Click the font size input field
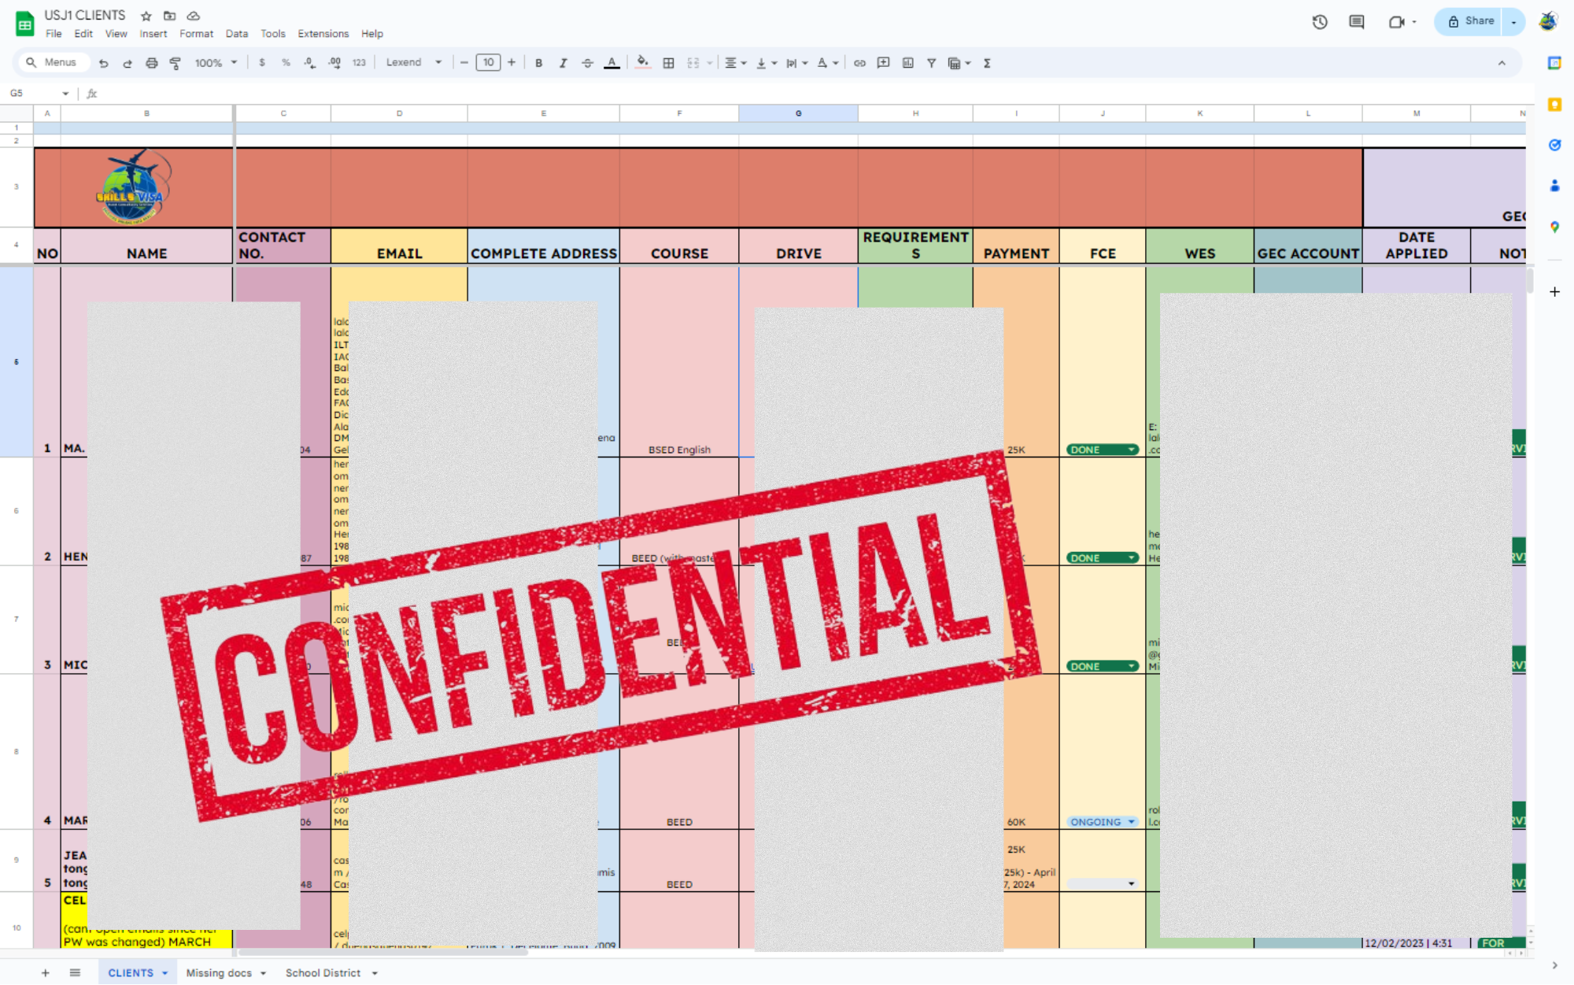The width and height of the screenshot is (1574, 985). 488,63
